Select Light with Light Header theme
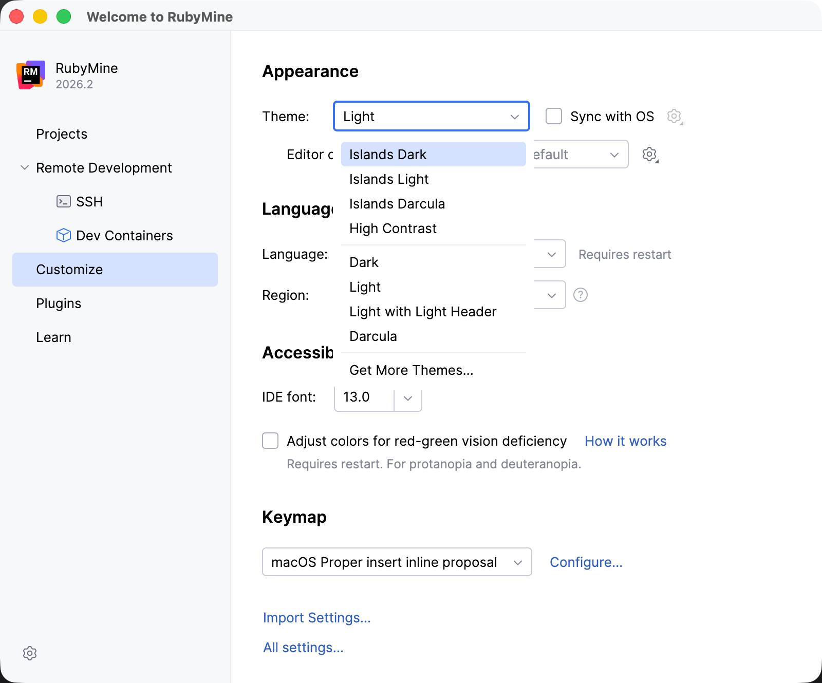 coord(434,311)
